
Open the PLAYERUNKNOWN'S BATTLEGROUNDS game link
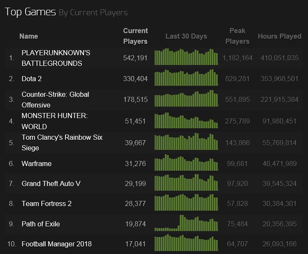[55, 58]
